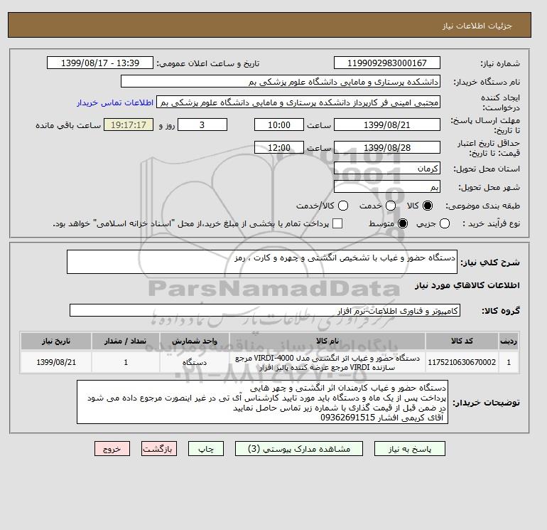Click the کد کالا column header
This screenshot has height=530, width=547.
462,341
